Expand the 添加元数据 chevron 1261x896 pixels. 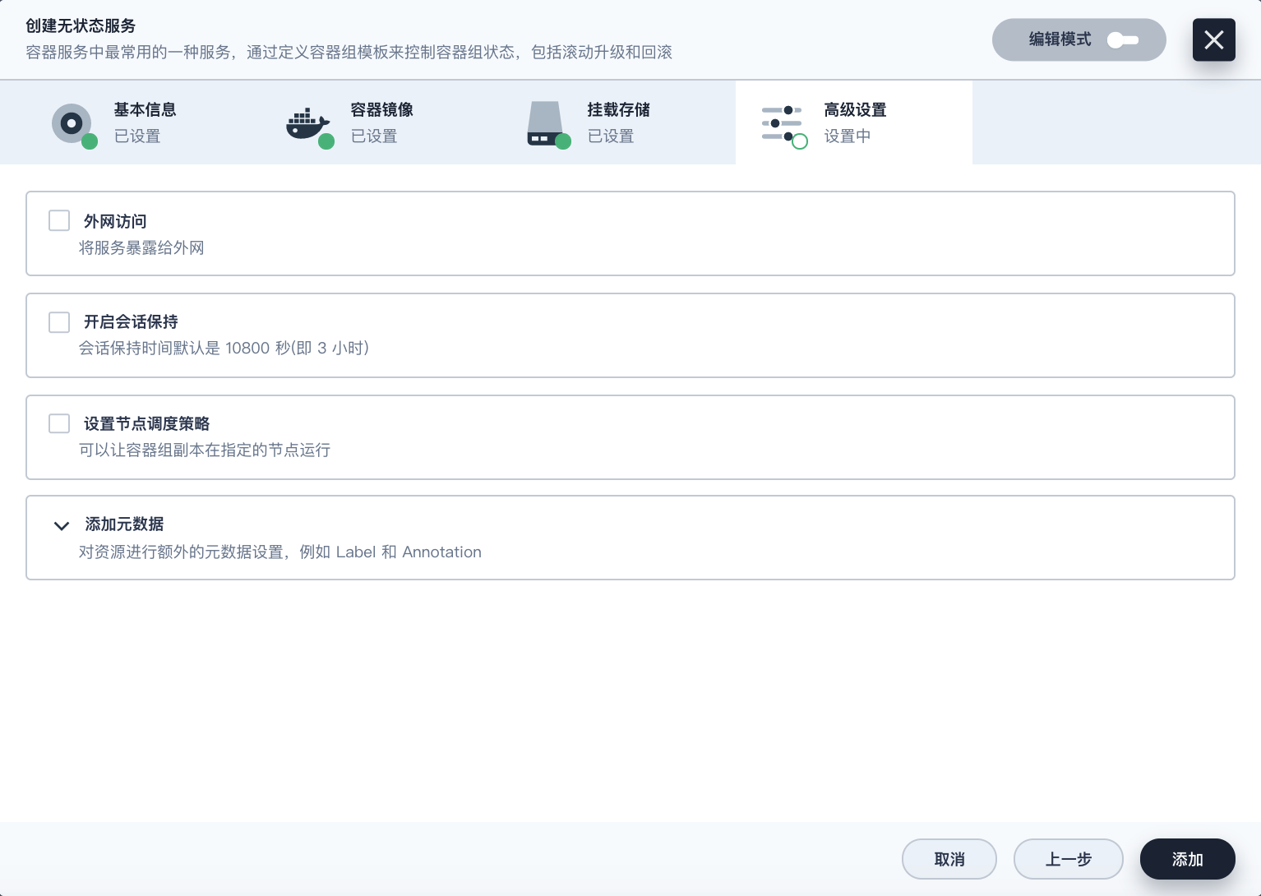62,525
